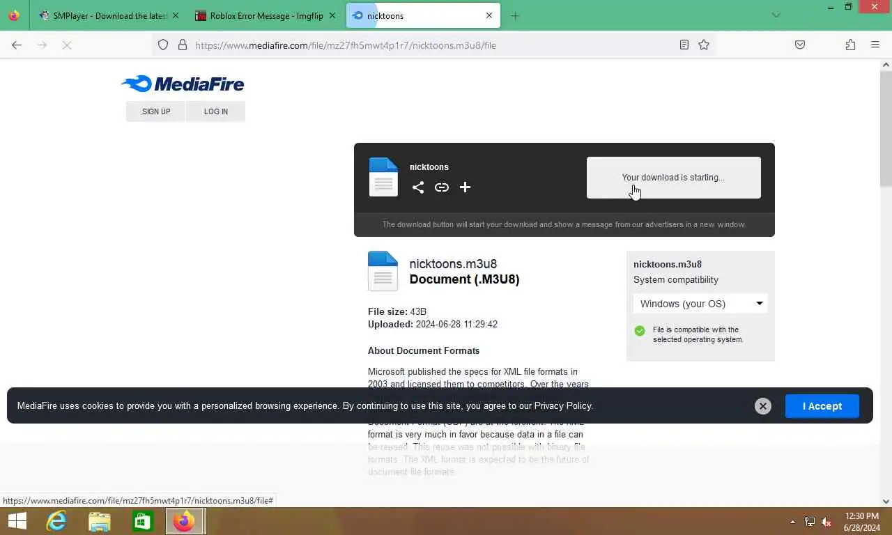Image resolution: width=892 pixels, height=535 pixels.
Task: Click 'File is compatible with the selected operating system' text
Action: tap(698, 335)
